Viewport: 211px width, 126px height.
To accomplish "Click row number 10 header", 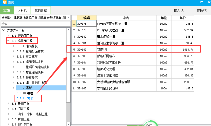I will click(74, 82).
